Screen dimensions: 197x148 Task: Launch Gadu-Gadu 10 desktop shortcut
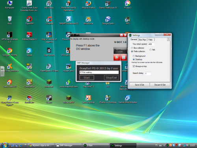coord(10,84)
